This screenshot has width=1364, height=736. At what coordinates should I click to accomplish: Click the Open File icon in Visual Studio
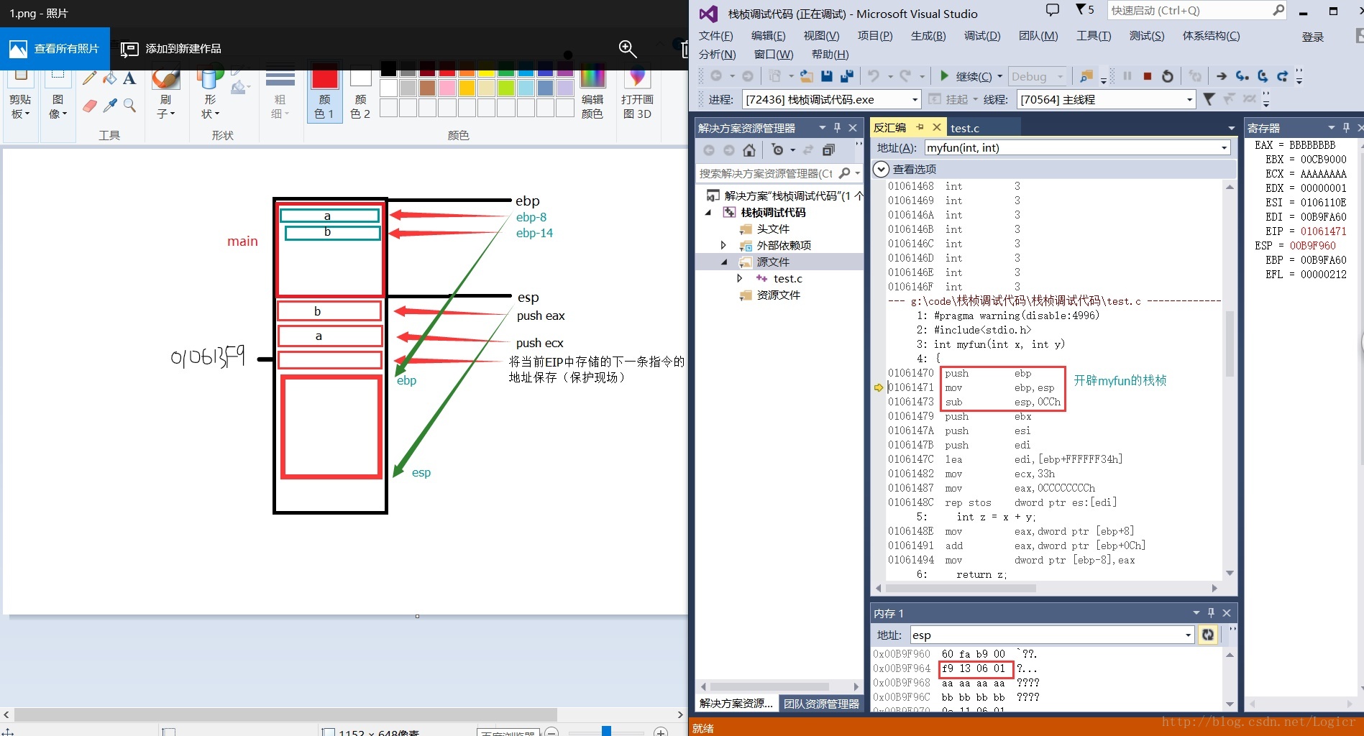point(807,76)
